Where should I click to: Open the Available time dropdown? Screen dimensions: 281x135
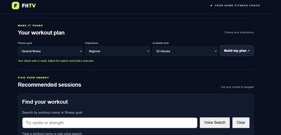click(x=185, y=51)
